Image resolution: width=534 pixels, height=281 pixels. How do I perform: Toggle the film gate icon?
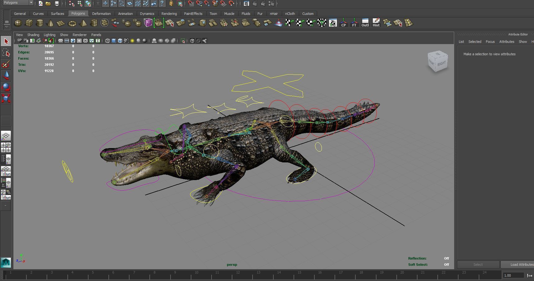click(67, 41)
